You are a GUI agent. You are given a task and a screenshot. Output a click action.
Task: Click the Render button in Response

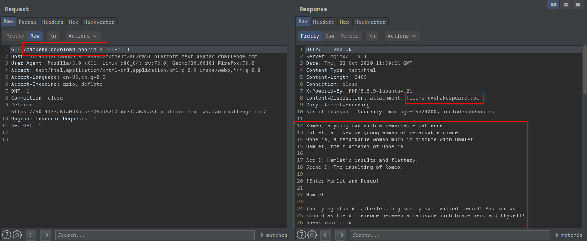point(350,36)
